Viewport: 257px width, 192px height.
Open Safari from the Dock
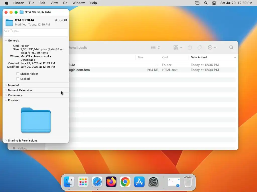coord(97,182)
